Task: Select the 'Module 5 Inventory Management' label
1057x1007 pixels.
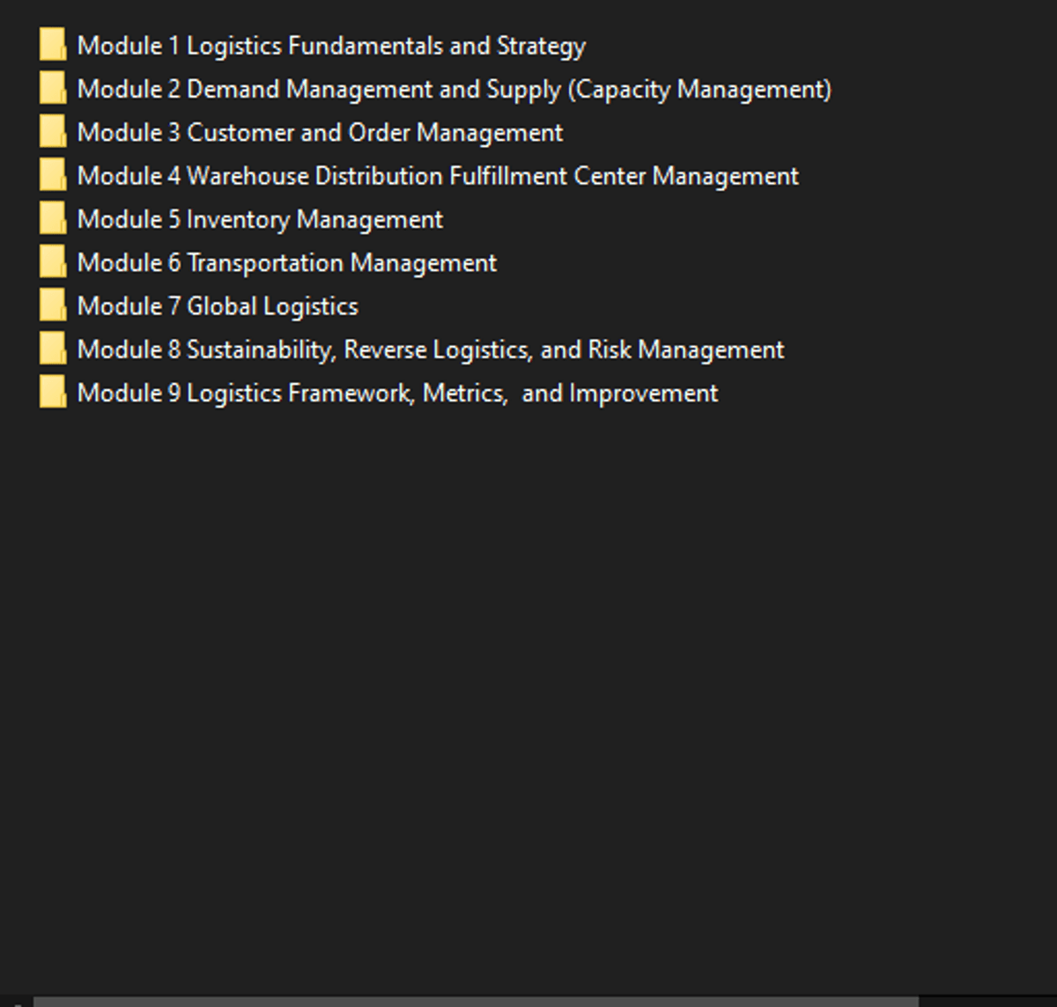Action: pyautogui.click(x=260, y=219)
